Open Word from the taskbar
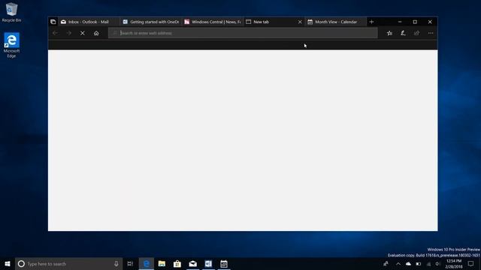This screenshot has height=270, width=481. [x=208, y=263]
